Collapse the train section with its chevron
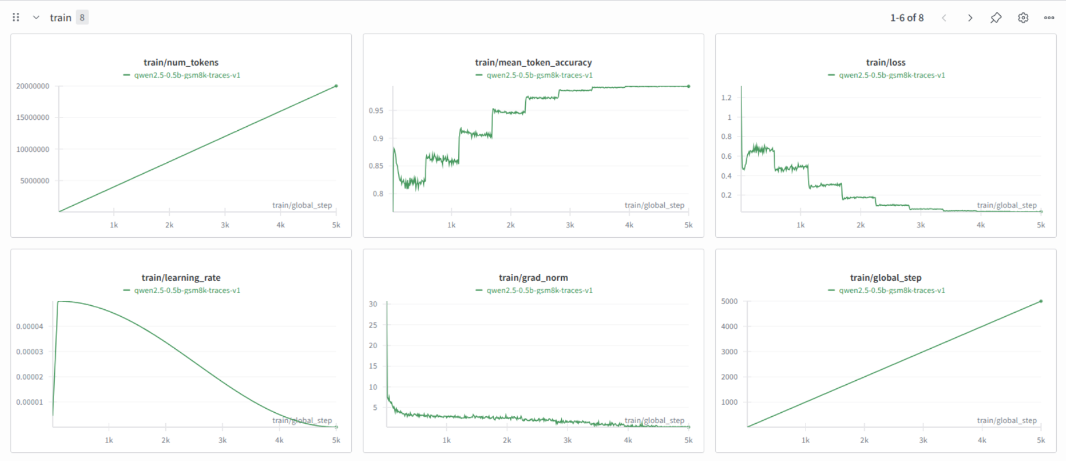1066x461 pixels. (36, 17)
